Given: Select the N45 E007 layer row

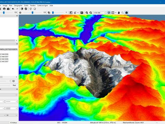Looking at the screenshot, I should pos(4,62).
